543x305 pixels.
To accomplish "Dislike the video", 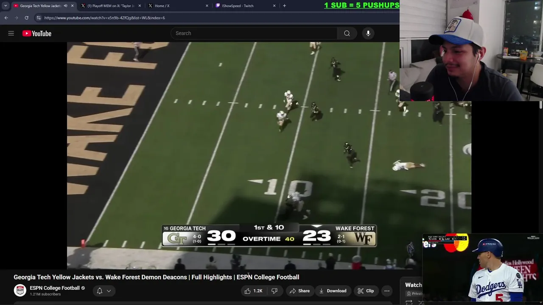I will click(274, 291).
